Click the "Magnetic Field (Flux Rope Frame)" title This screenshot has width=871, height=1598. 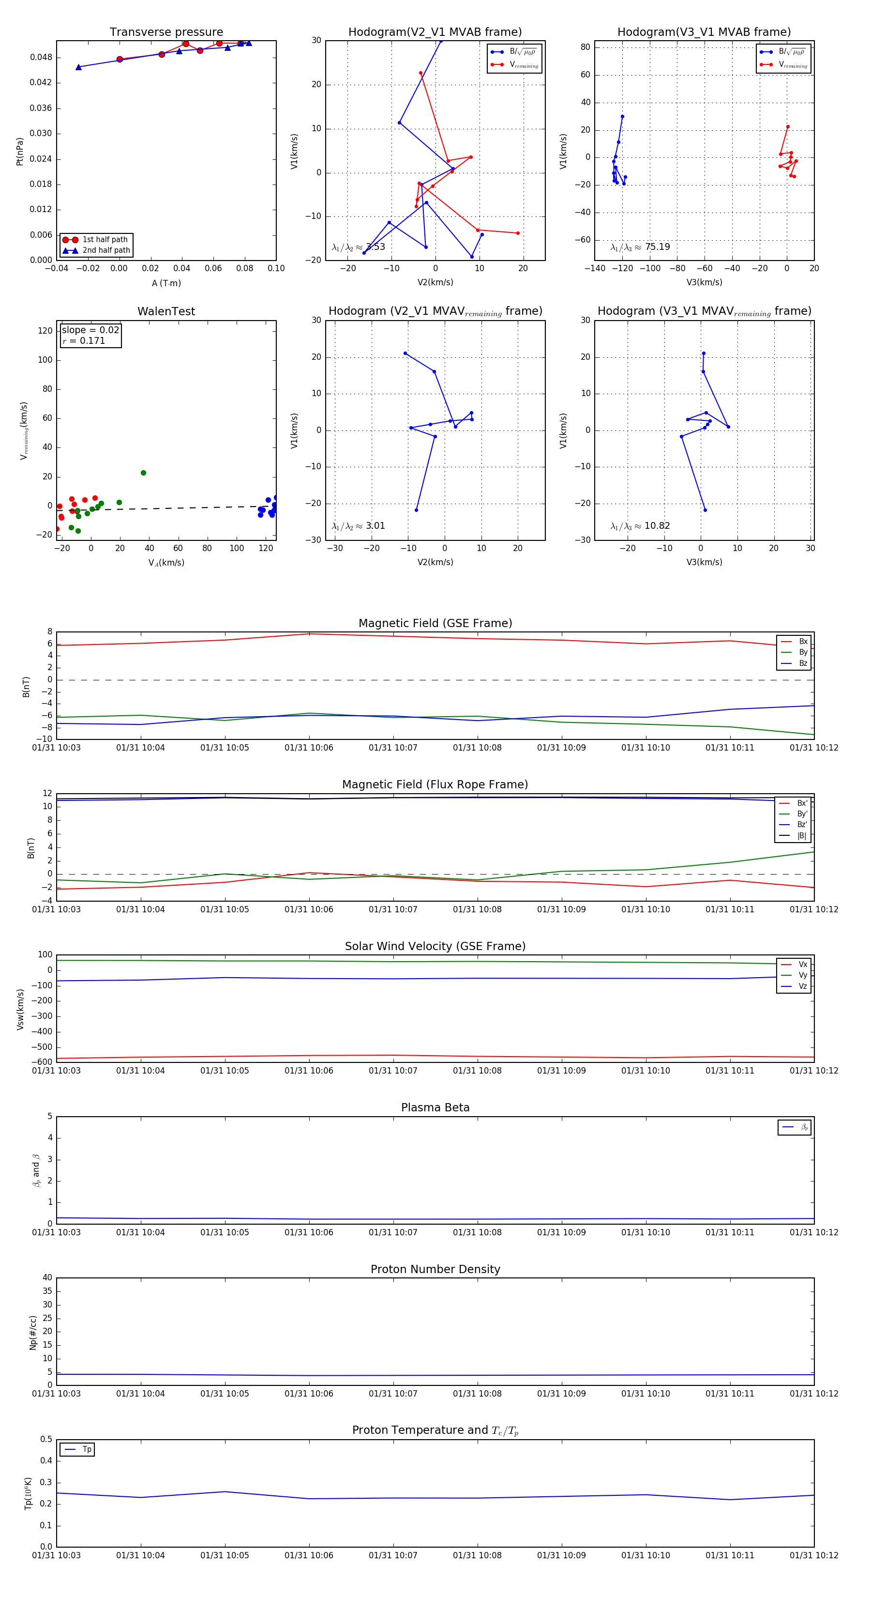[435, 785]
